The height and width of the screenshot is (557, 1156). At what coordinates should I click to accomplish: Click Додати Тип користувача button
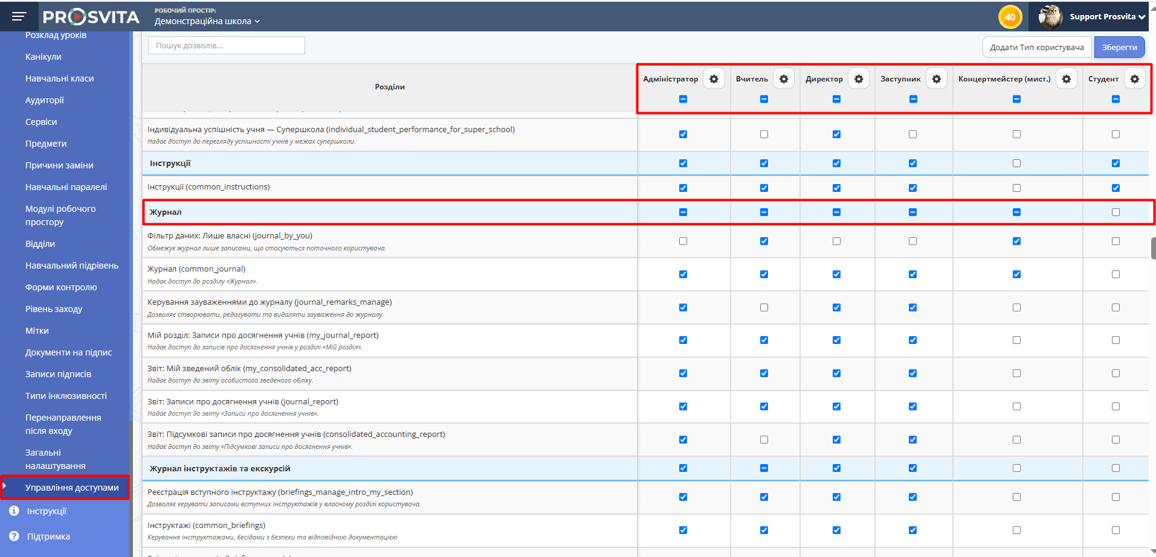tap(1037, 47)
